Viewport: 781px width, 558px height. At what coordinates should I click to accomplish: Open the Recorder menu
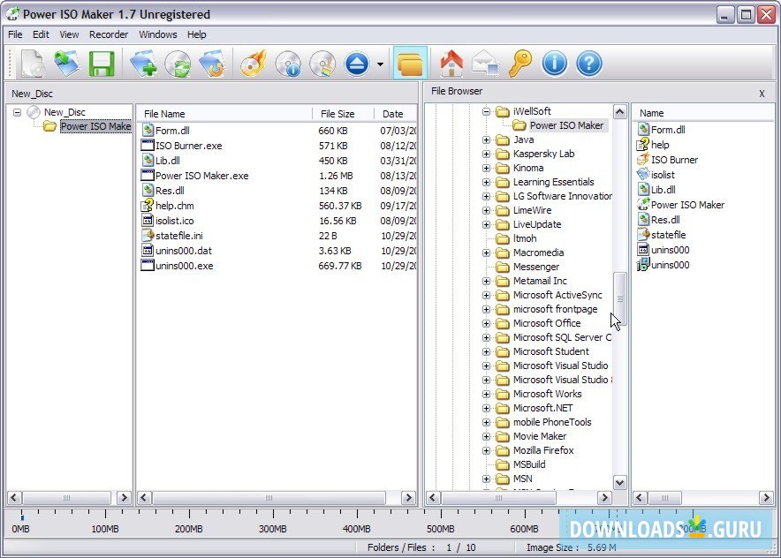tap(109, 34)
